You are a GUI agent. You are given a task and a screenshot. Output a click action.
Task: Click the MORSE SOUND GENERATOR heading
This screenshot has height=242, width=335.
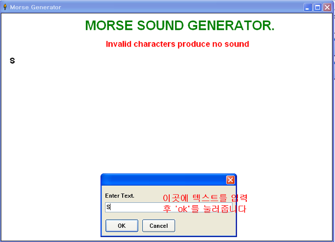pos(180,25)
